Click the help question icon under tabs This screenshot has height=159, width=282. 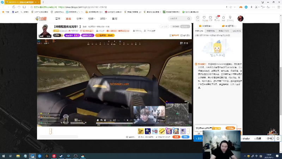(x=229, y=35)
